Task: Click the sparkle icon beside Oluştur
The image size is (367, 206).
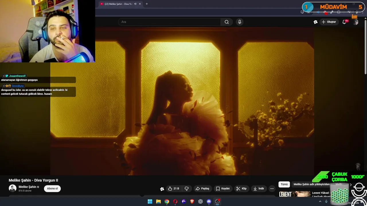Action: 315,22
